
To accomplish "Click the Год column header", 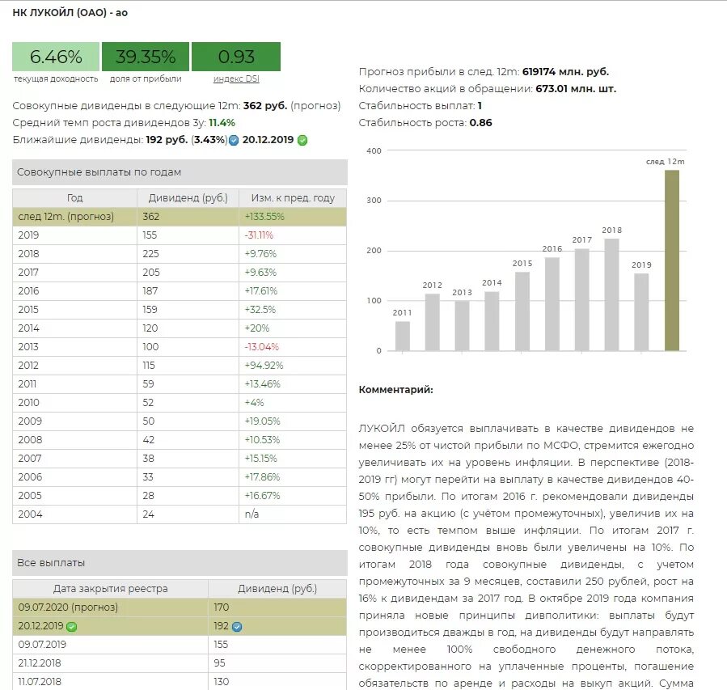I will tap(74, 198).
